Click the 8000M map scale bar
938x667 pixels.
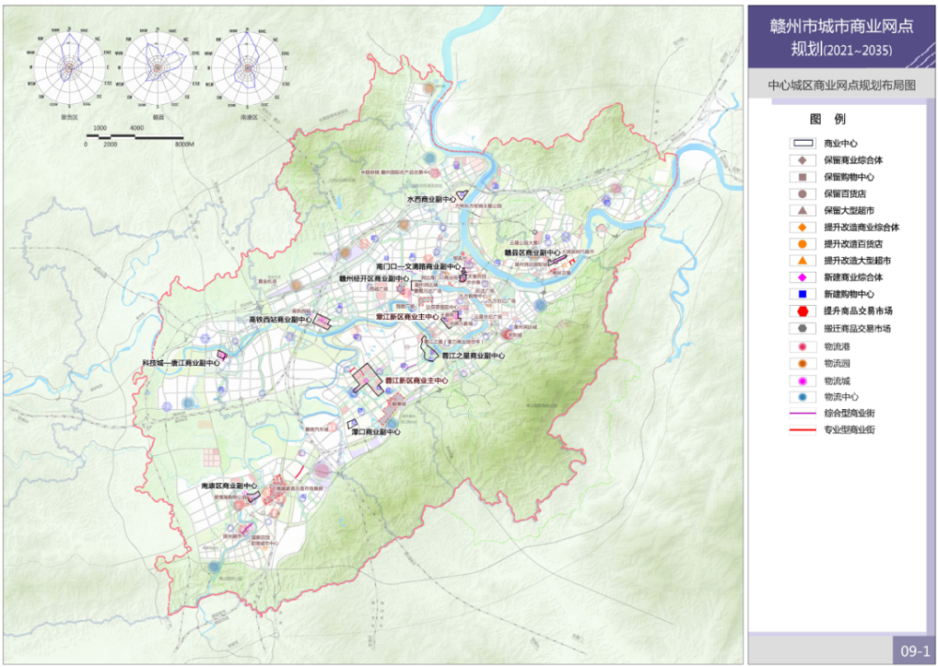click(x=139, y=138)
